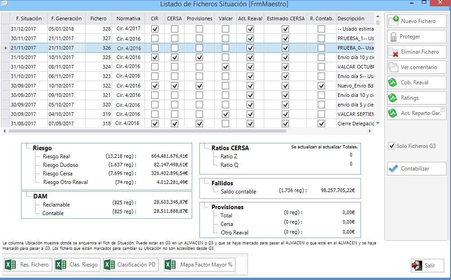This screenshot has height=280, width=451.
Task: Export Clas. Riesgo to Excel
Action: point(77,264)
